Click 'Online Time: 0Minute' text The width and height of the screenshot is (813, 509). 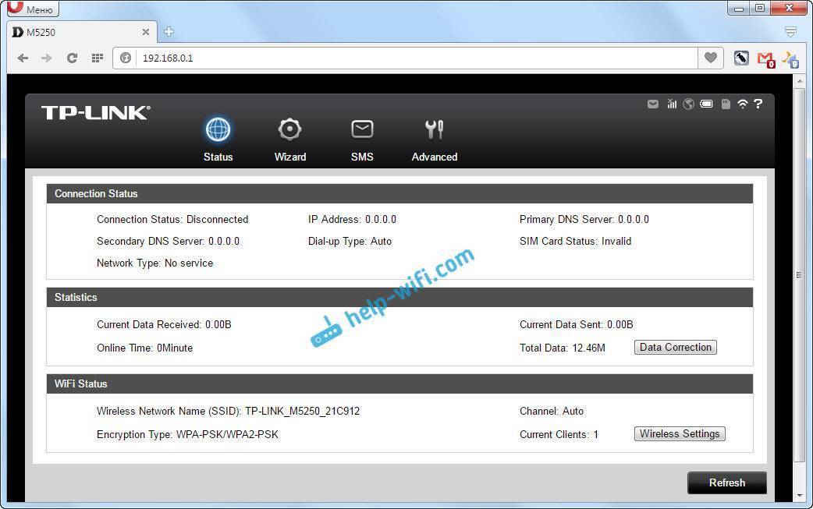click(144, 348)
